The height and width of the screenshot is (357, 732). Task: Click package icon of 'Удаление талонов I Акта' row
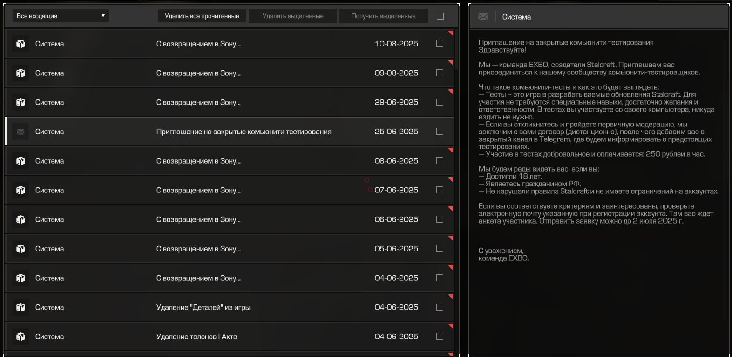pos(20,337)
